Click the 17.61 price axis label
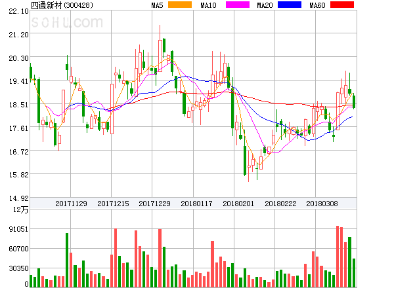 (x=18, y=128)
